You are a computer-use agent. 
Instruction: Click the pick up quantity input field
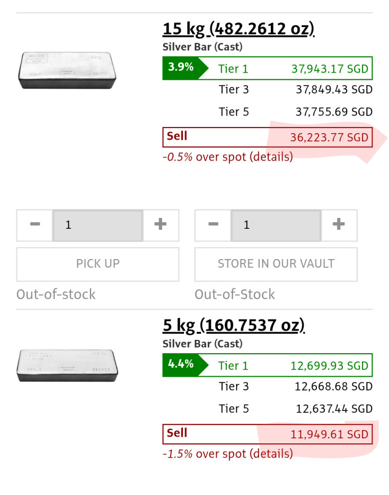pyautogui.click(x=98, y=225)
